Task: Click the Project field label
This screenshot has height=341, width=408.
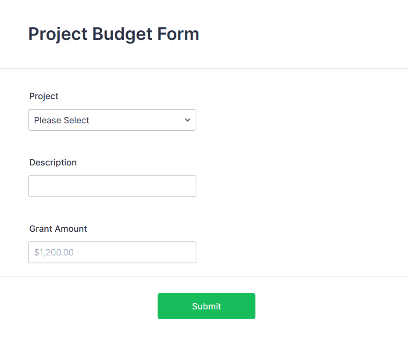Action: click(x=43, y=96)
